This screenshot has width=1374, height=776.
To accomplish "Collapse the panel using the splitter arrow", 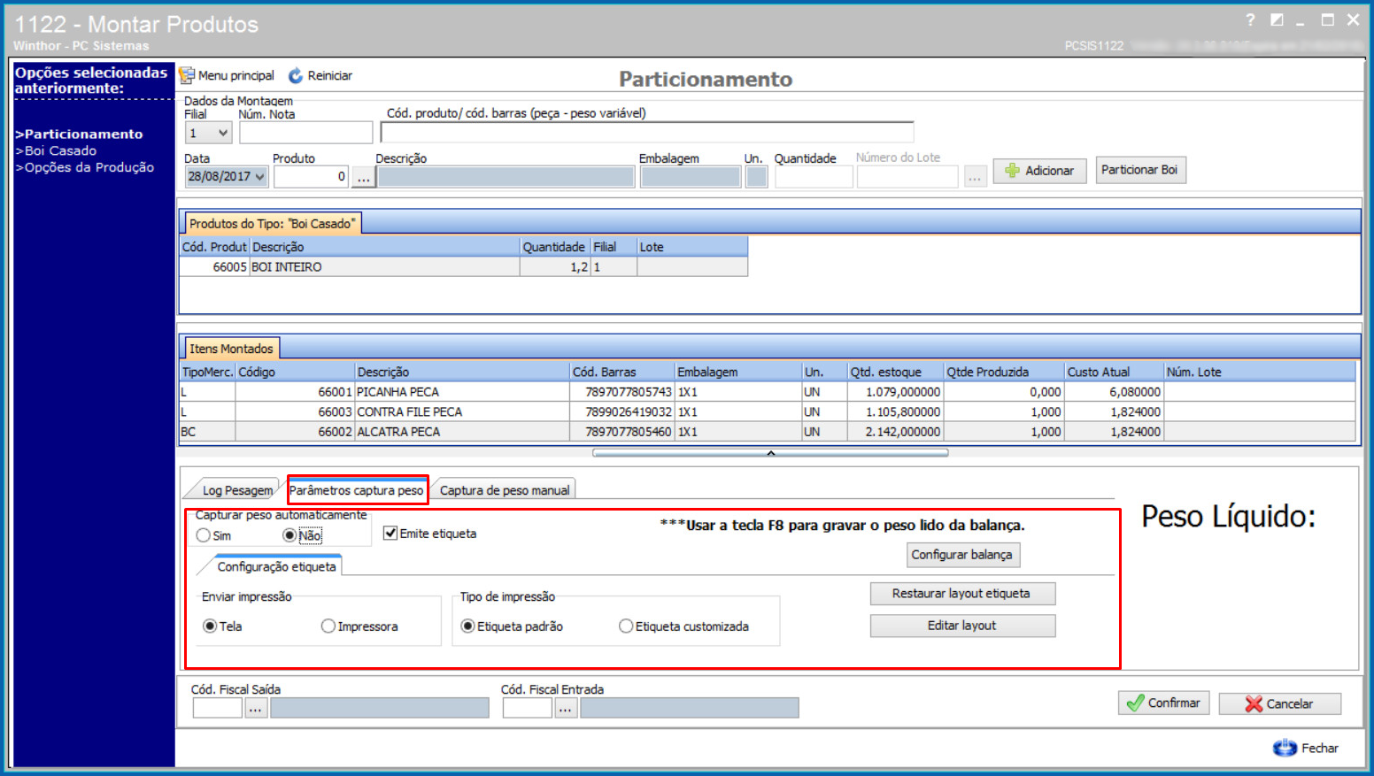I will pos(770,453).
